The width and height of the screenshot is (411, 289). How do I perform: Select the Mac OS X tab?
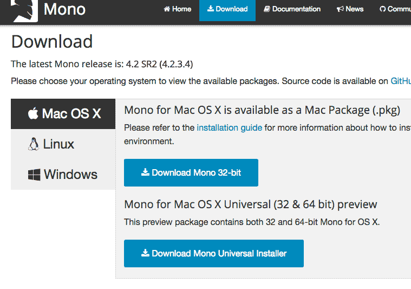(x=63, y=114)
